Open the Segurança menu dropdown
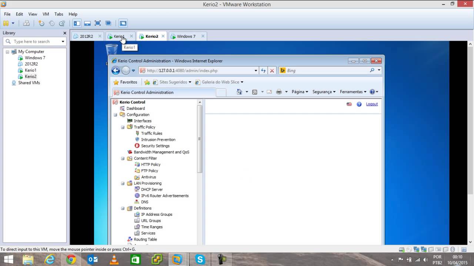The height and width of the screenshot is (266, 474). (324, 92)
